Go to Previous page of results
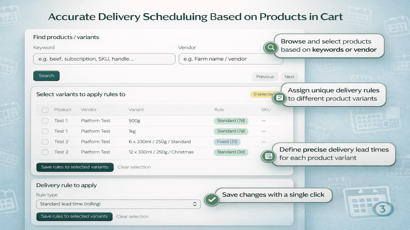 [x=265, y=77]
